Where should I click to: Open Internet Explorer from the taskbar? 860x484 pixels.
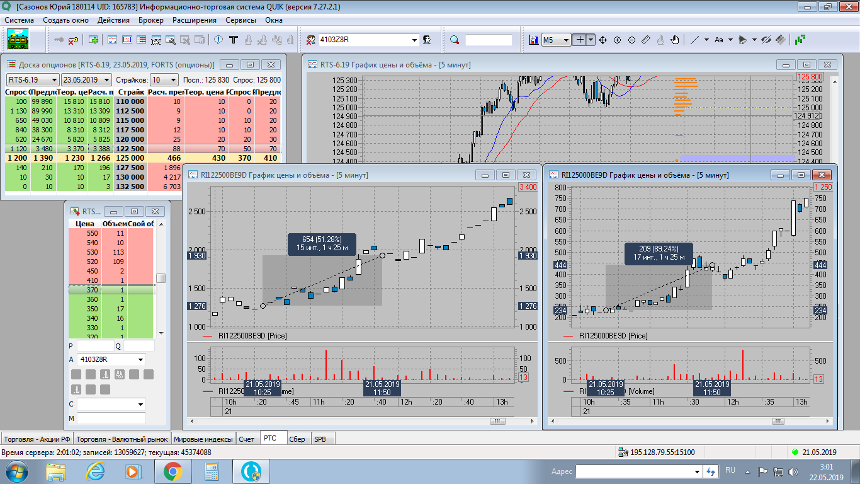[x=95, y=471]
